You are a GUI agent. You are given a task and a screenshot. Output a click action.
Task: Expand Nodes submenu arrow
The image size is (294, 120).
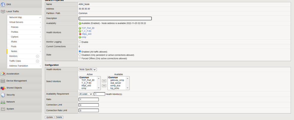point(40,52)
